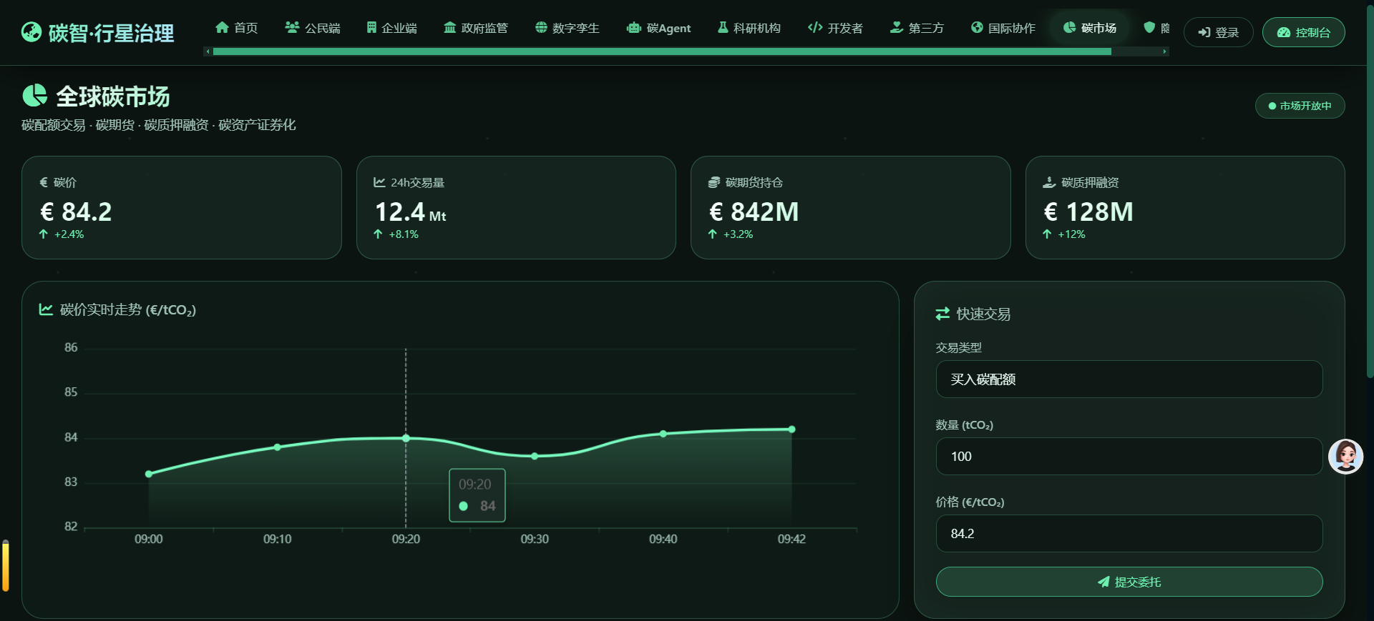Image resolution: width=1374 pixels, height=621 pixels.
Task: Select 碳Agent in the navigation
Action: pos(659,28)
